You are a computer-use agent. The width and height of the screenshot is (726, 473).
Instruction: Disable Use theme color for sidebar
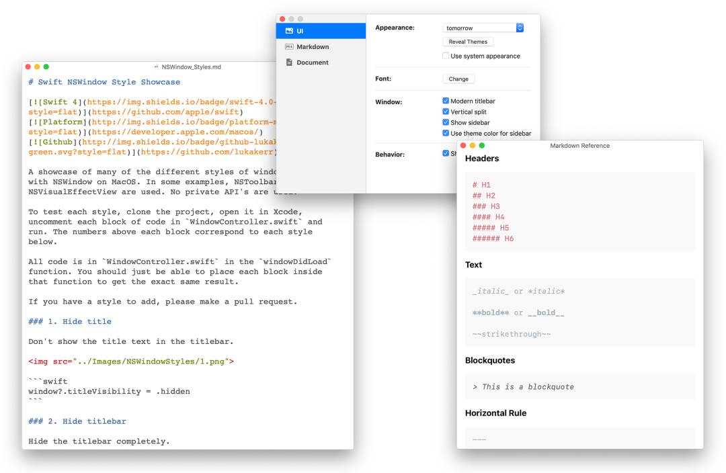(446, 133)
